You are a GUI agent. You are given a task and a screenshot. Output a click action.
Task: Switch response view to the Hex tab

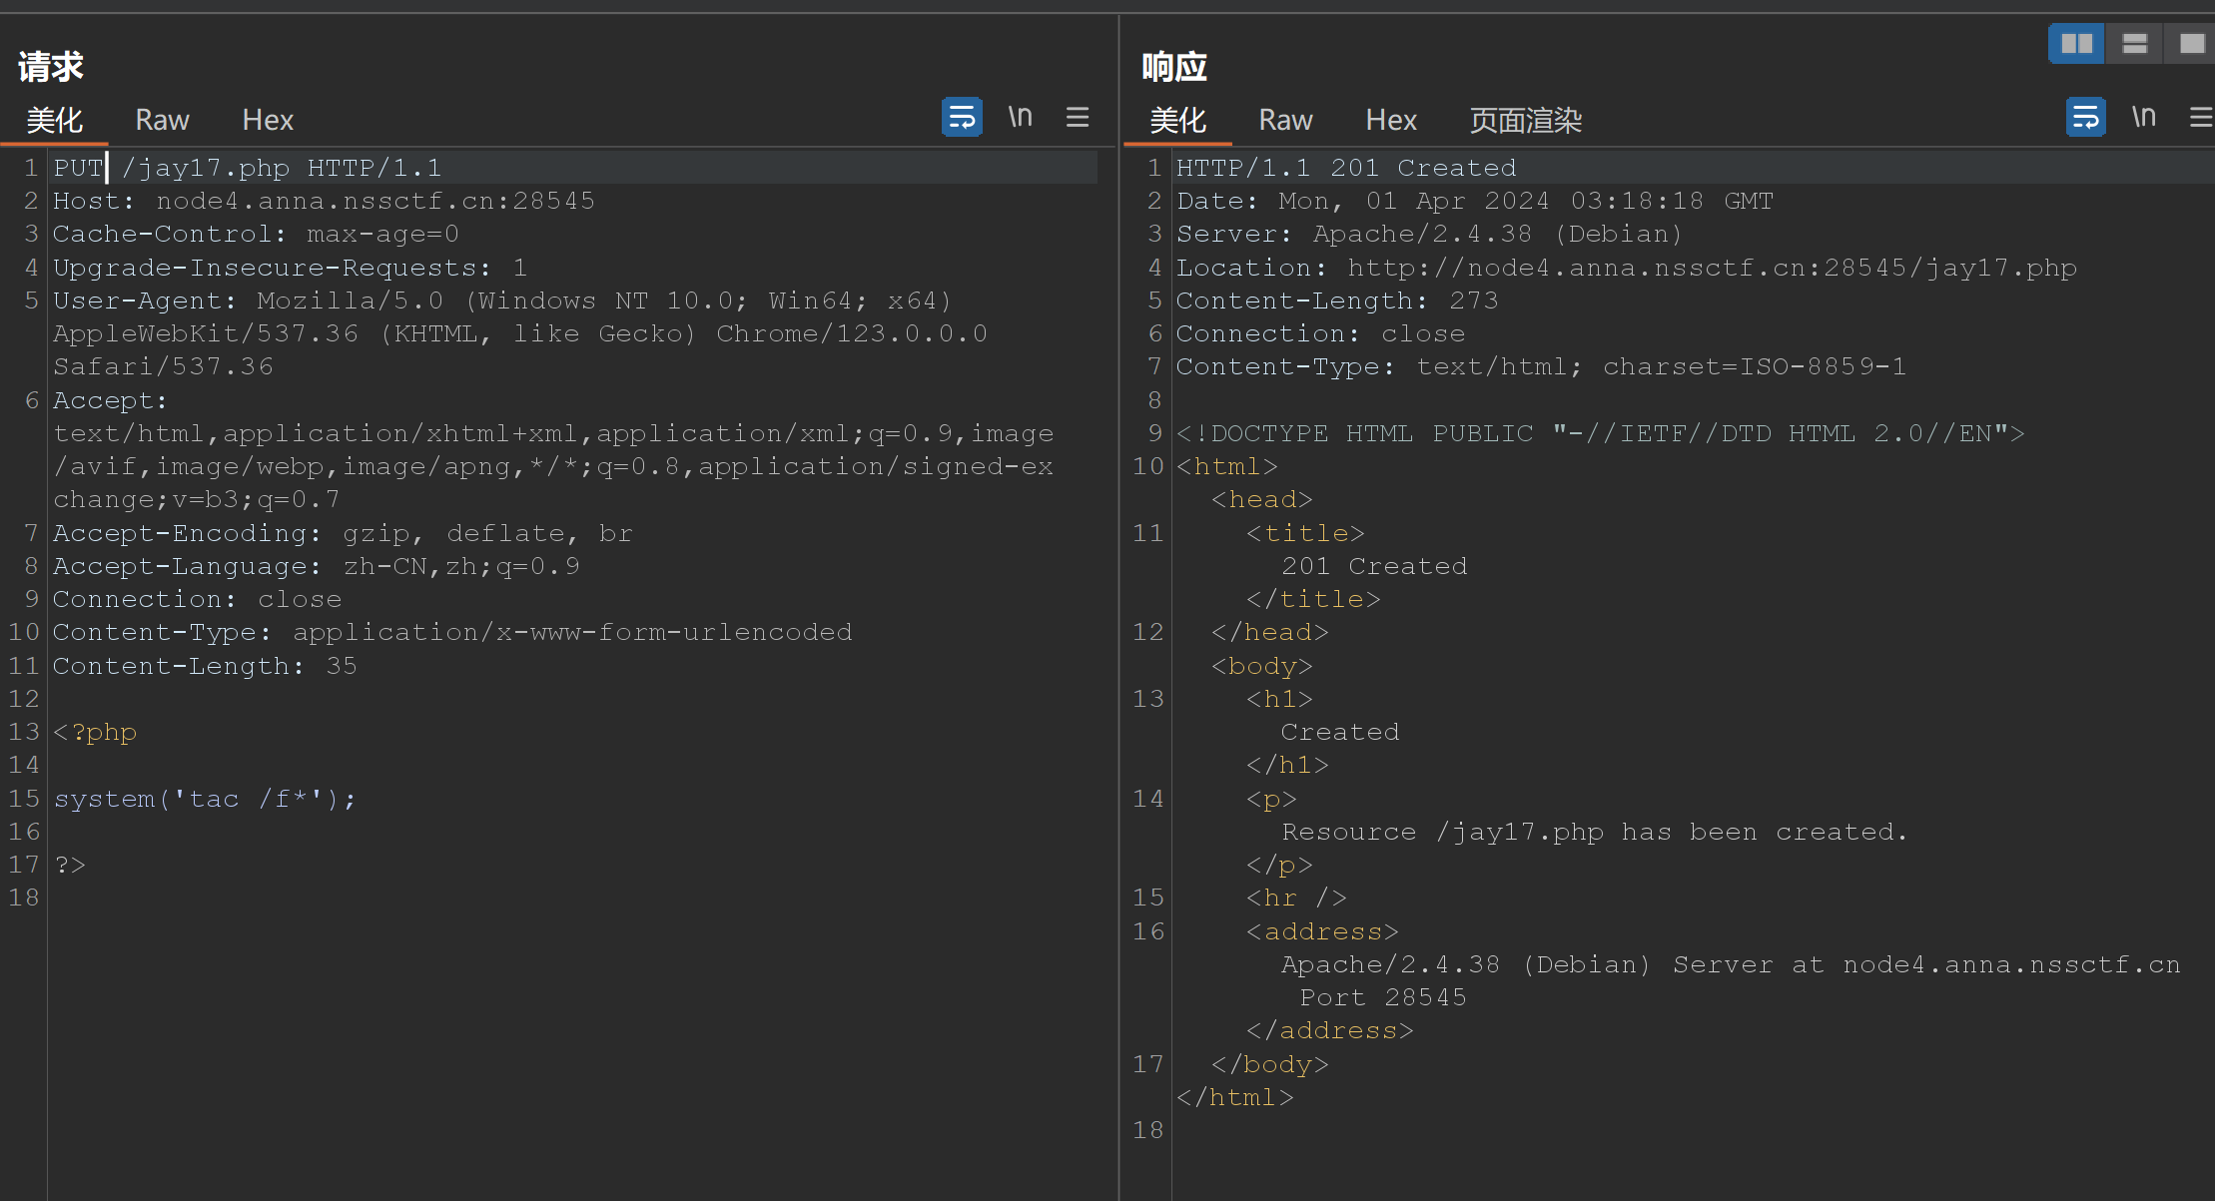(x=1391, y=120)
